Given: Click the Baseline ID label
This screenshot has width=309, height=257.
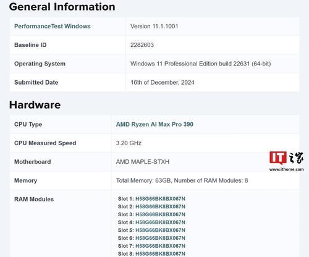Looking at the screenshot, I should (30, 45).
